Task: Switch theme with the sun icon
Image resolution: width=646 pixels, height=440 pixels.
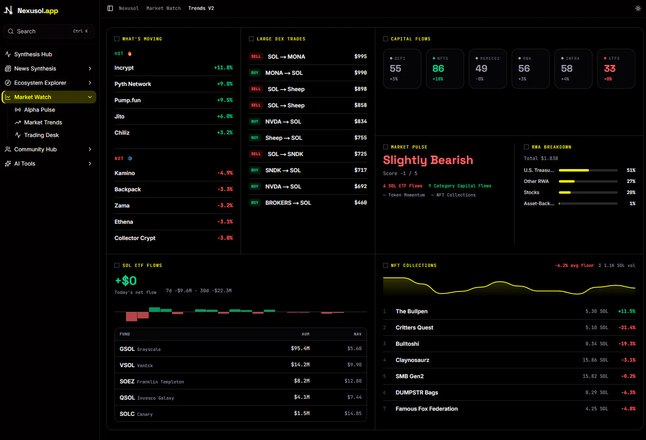Action: click(638, 8)
